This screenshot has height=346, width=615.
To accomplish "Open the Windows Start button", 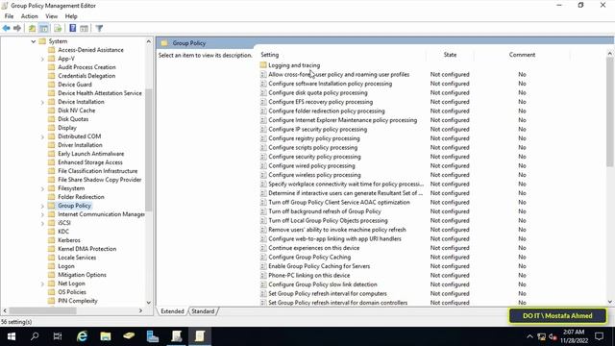I will click(x=12, y=336).
